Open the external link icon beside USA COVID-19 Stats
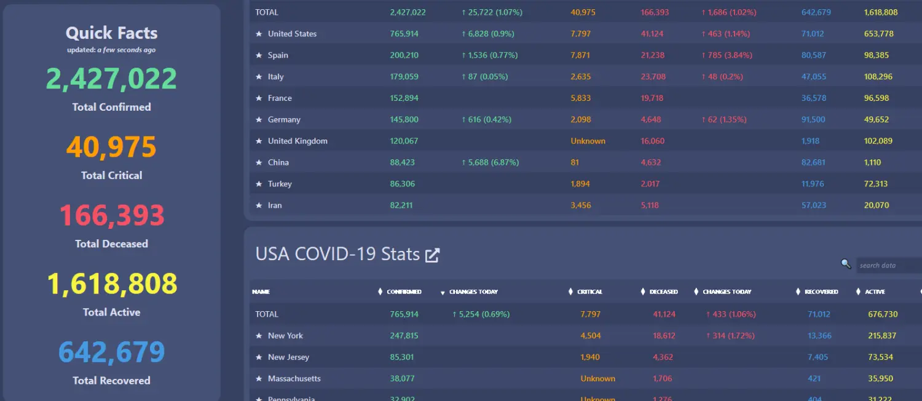The image size is (922, 401). coord(433,255)
